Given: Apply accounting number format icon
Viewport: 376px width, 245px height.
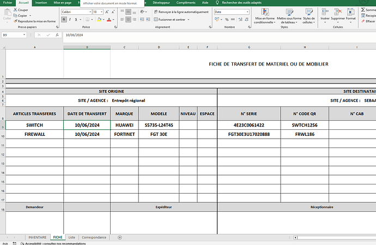Looking at the screenshot, I should [x=217, y=19].
